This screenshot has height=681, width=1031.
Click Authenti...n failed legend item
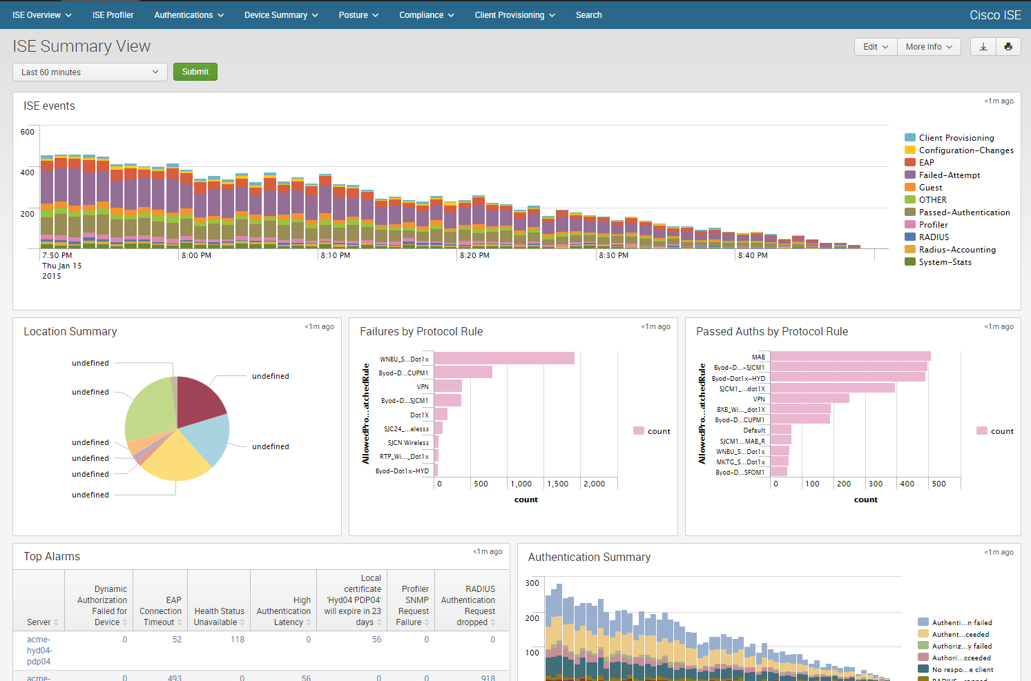click(955, 622)
